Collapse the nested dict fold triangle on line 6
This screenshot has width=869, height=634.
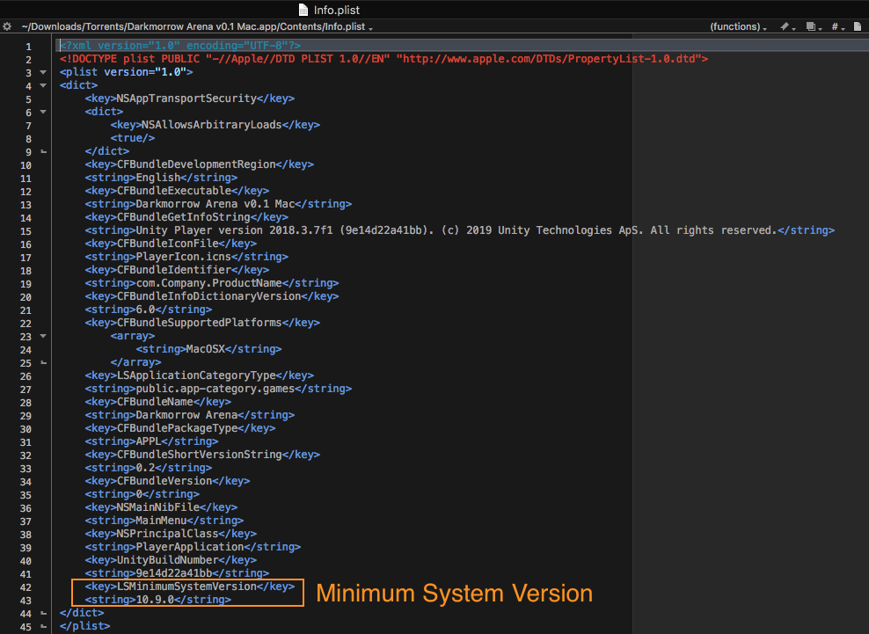(x=43, y=112)
